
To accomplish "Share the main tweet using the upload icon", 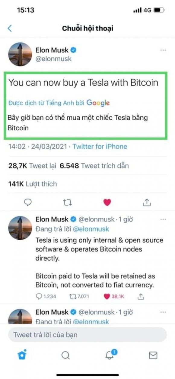I will [x=147, y=202].
